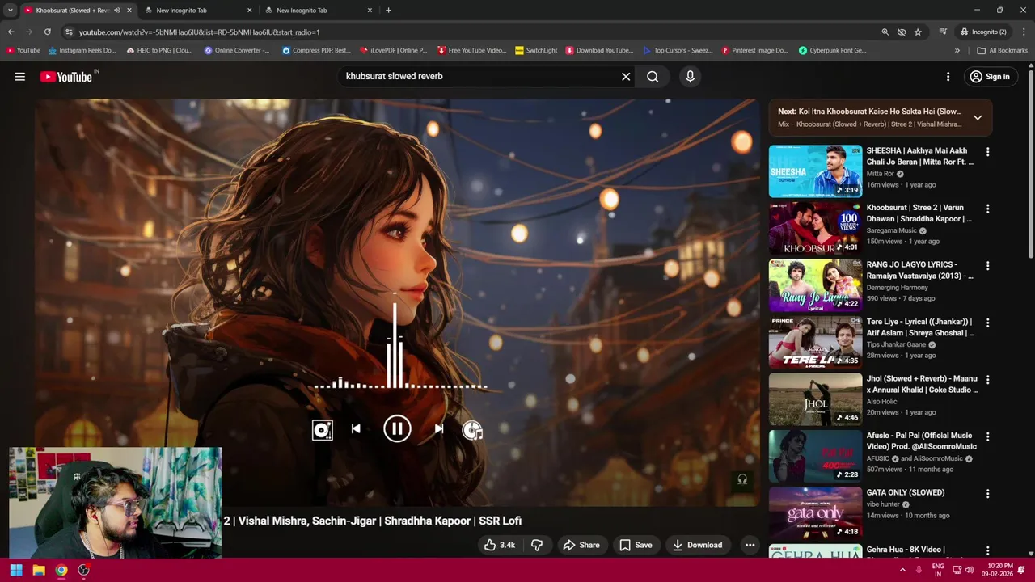
Task: Save video to a playlist
Action: [x=636, y=545]
